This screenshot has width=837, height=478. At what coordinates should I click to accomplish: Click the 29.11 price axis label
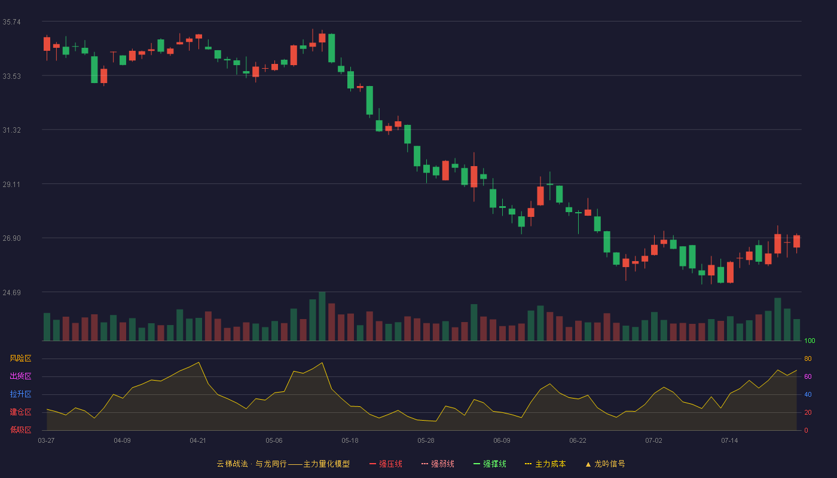11,185
